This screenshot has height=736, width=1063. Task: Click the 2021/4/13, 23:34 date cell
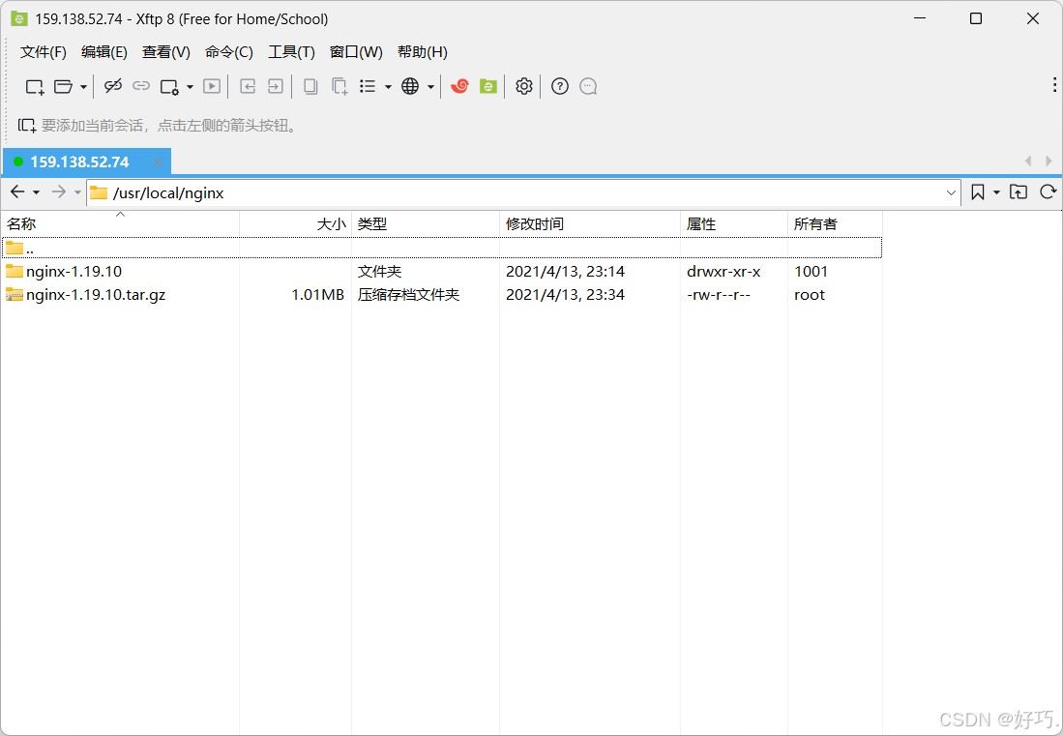point(566,295)
